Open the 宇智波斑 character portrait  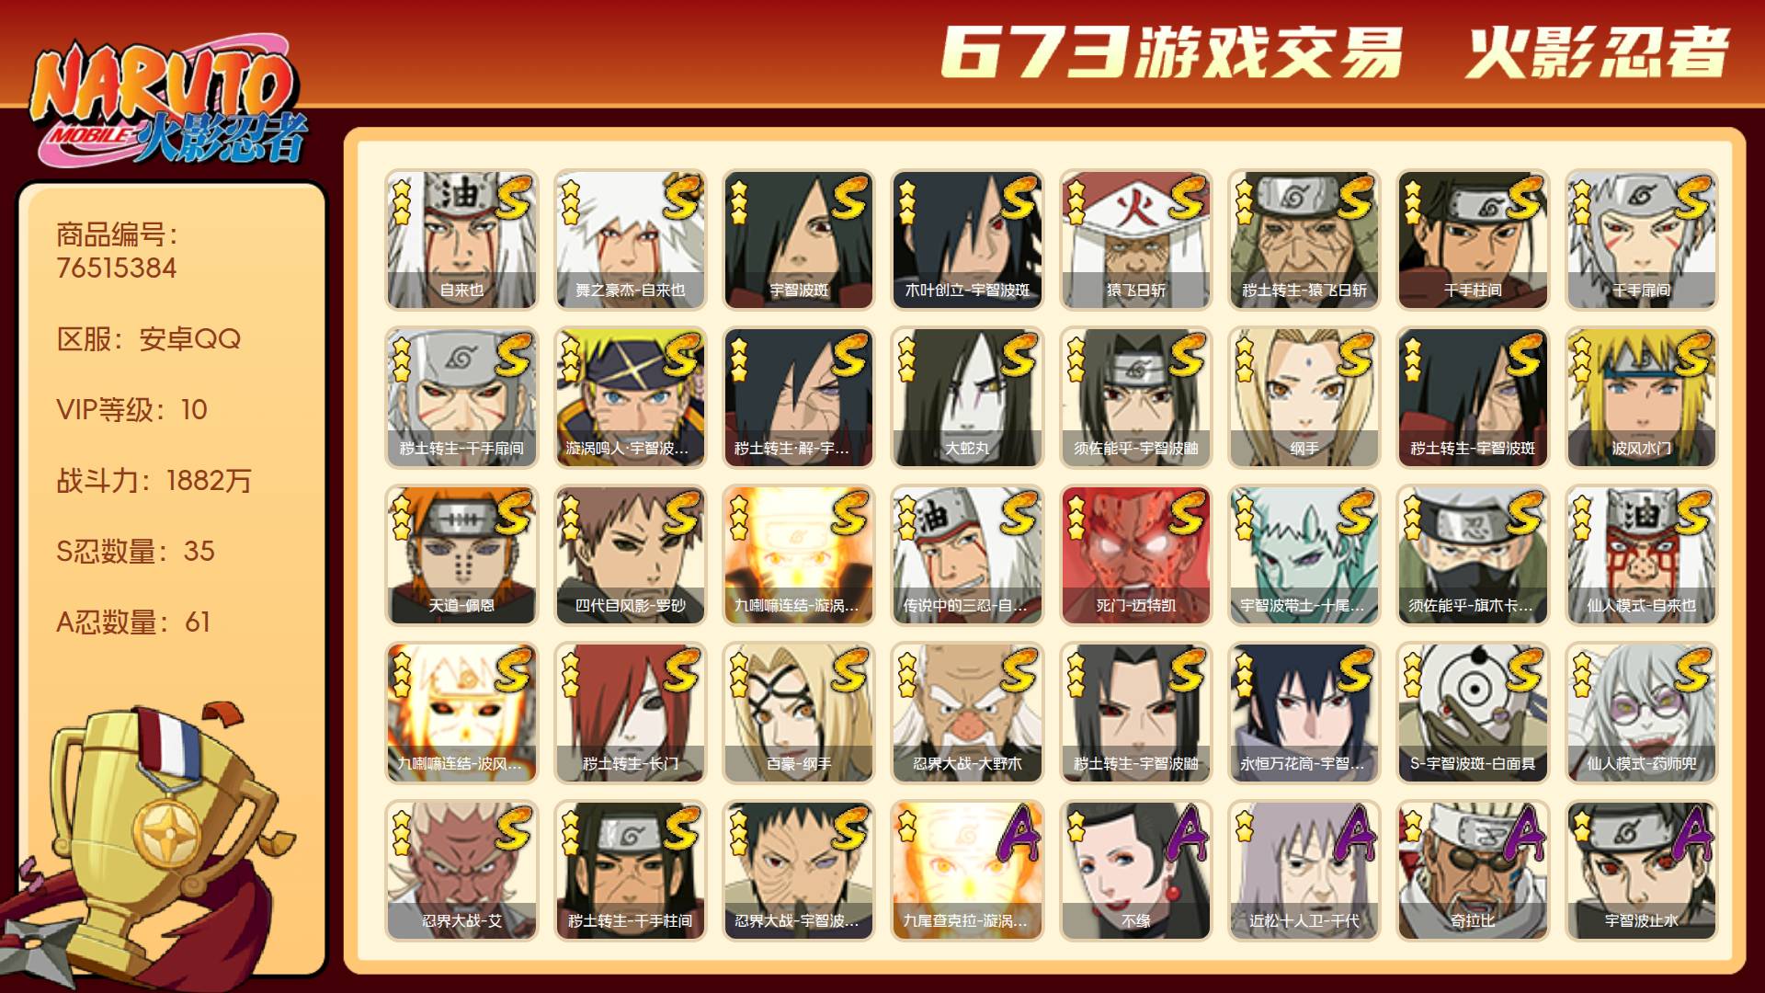click(x=798, y=239)
